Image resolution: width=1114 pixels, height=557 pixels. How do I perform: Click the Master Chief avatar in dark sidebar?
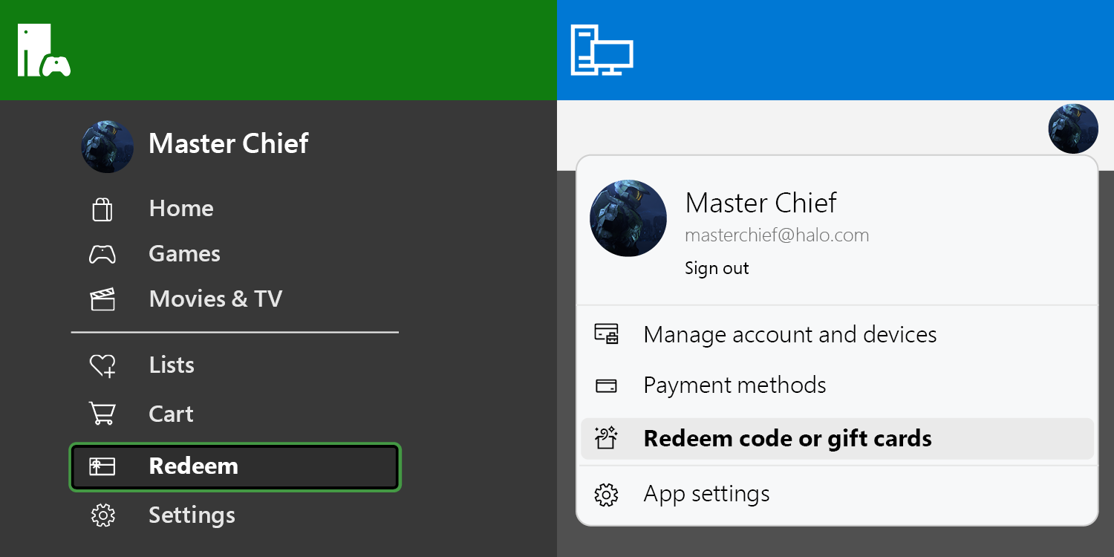[x=108, y=146]
